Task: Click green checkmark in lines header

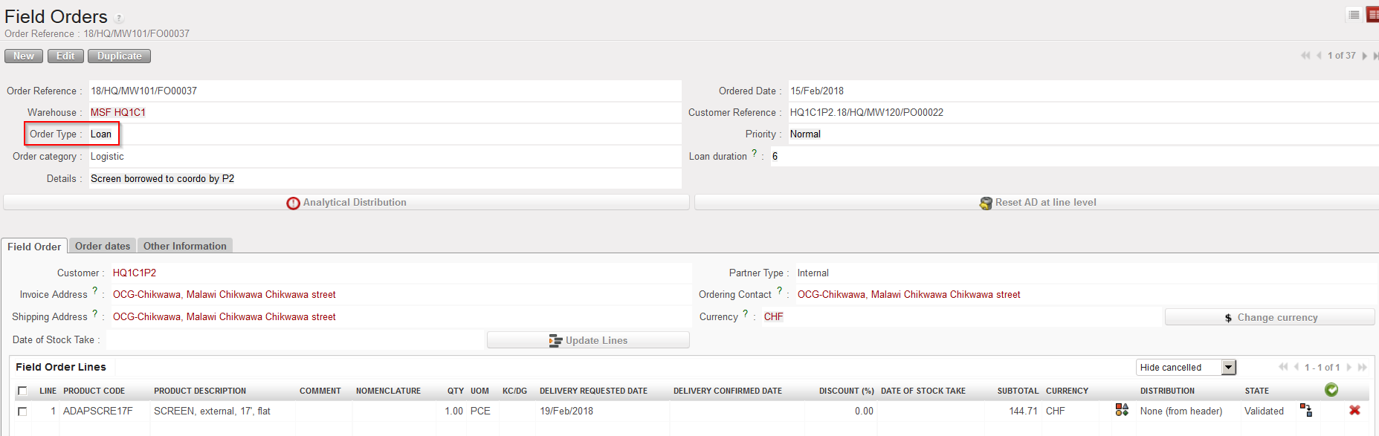Action: pos(1331,390)
